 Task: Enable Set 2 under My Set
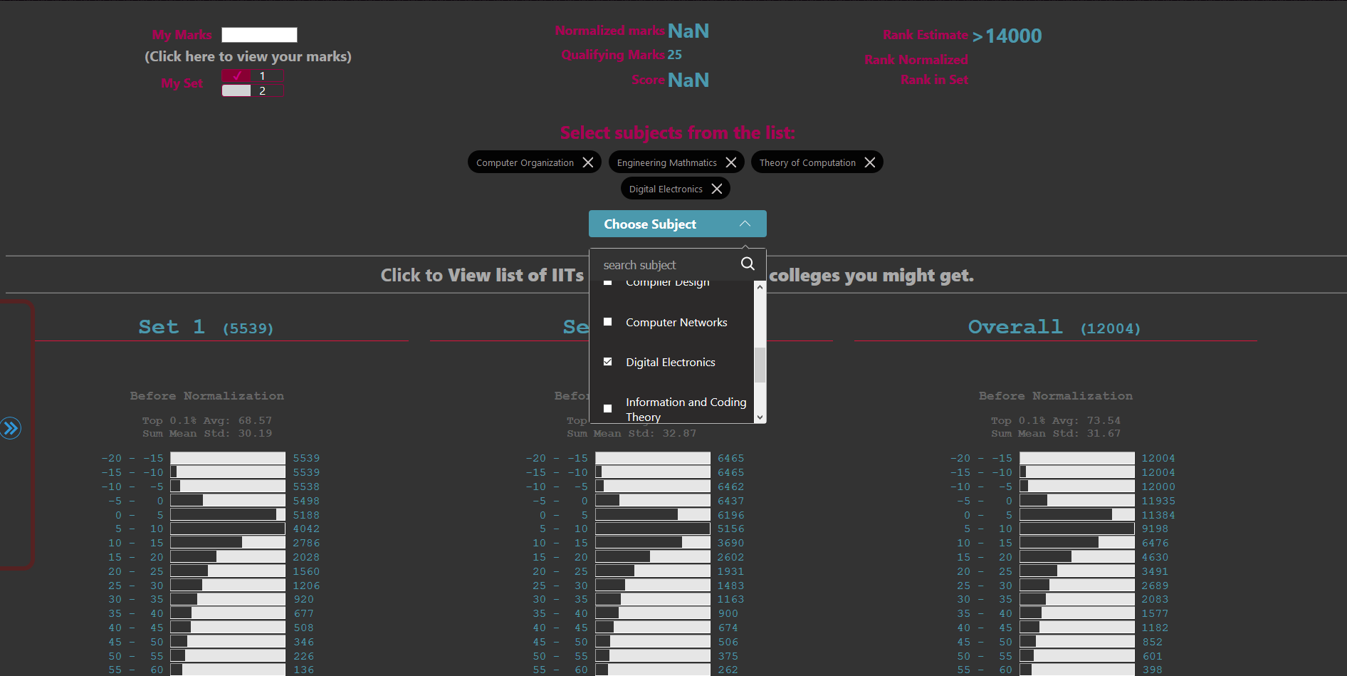236,90
